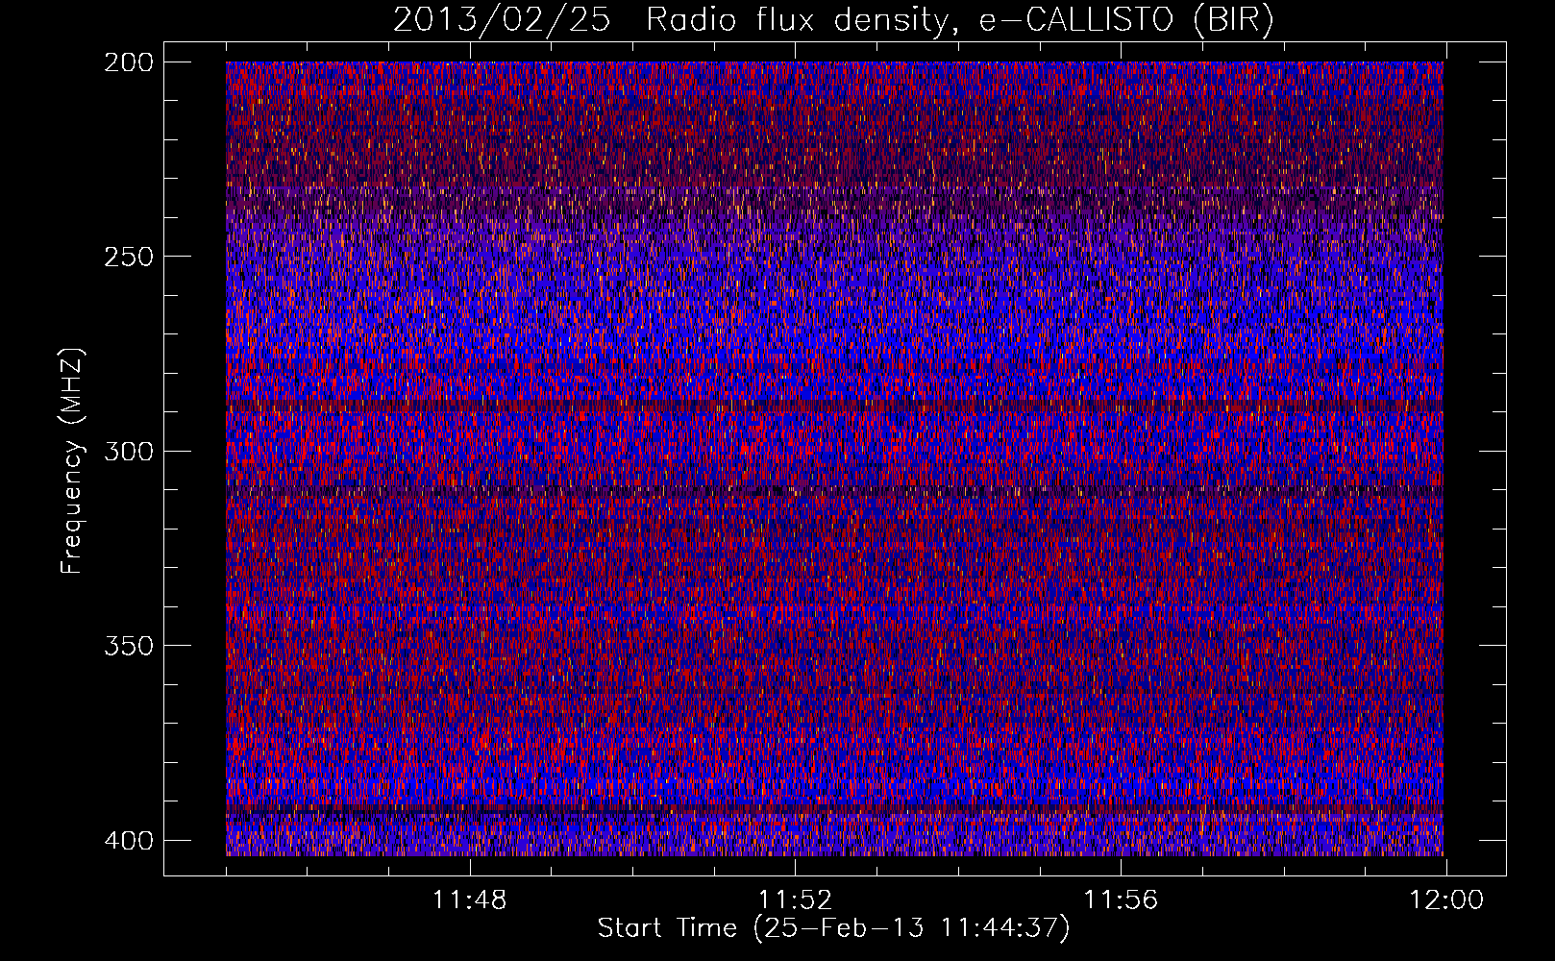Click the 11:48 time tick label
Viewport: 1555px width, 961px height.
(470, 900)
